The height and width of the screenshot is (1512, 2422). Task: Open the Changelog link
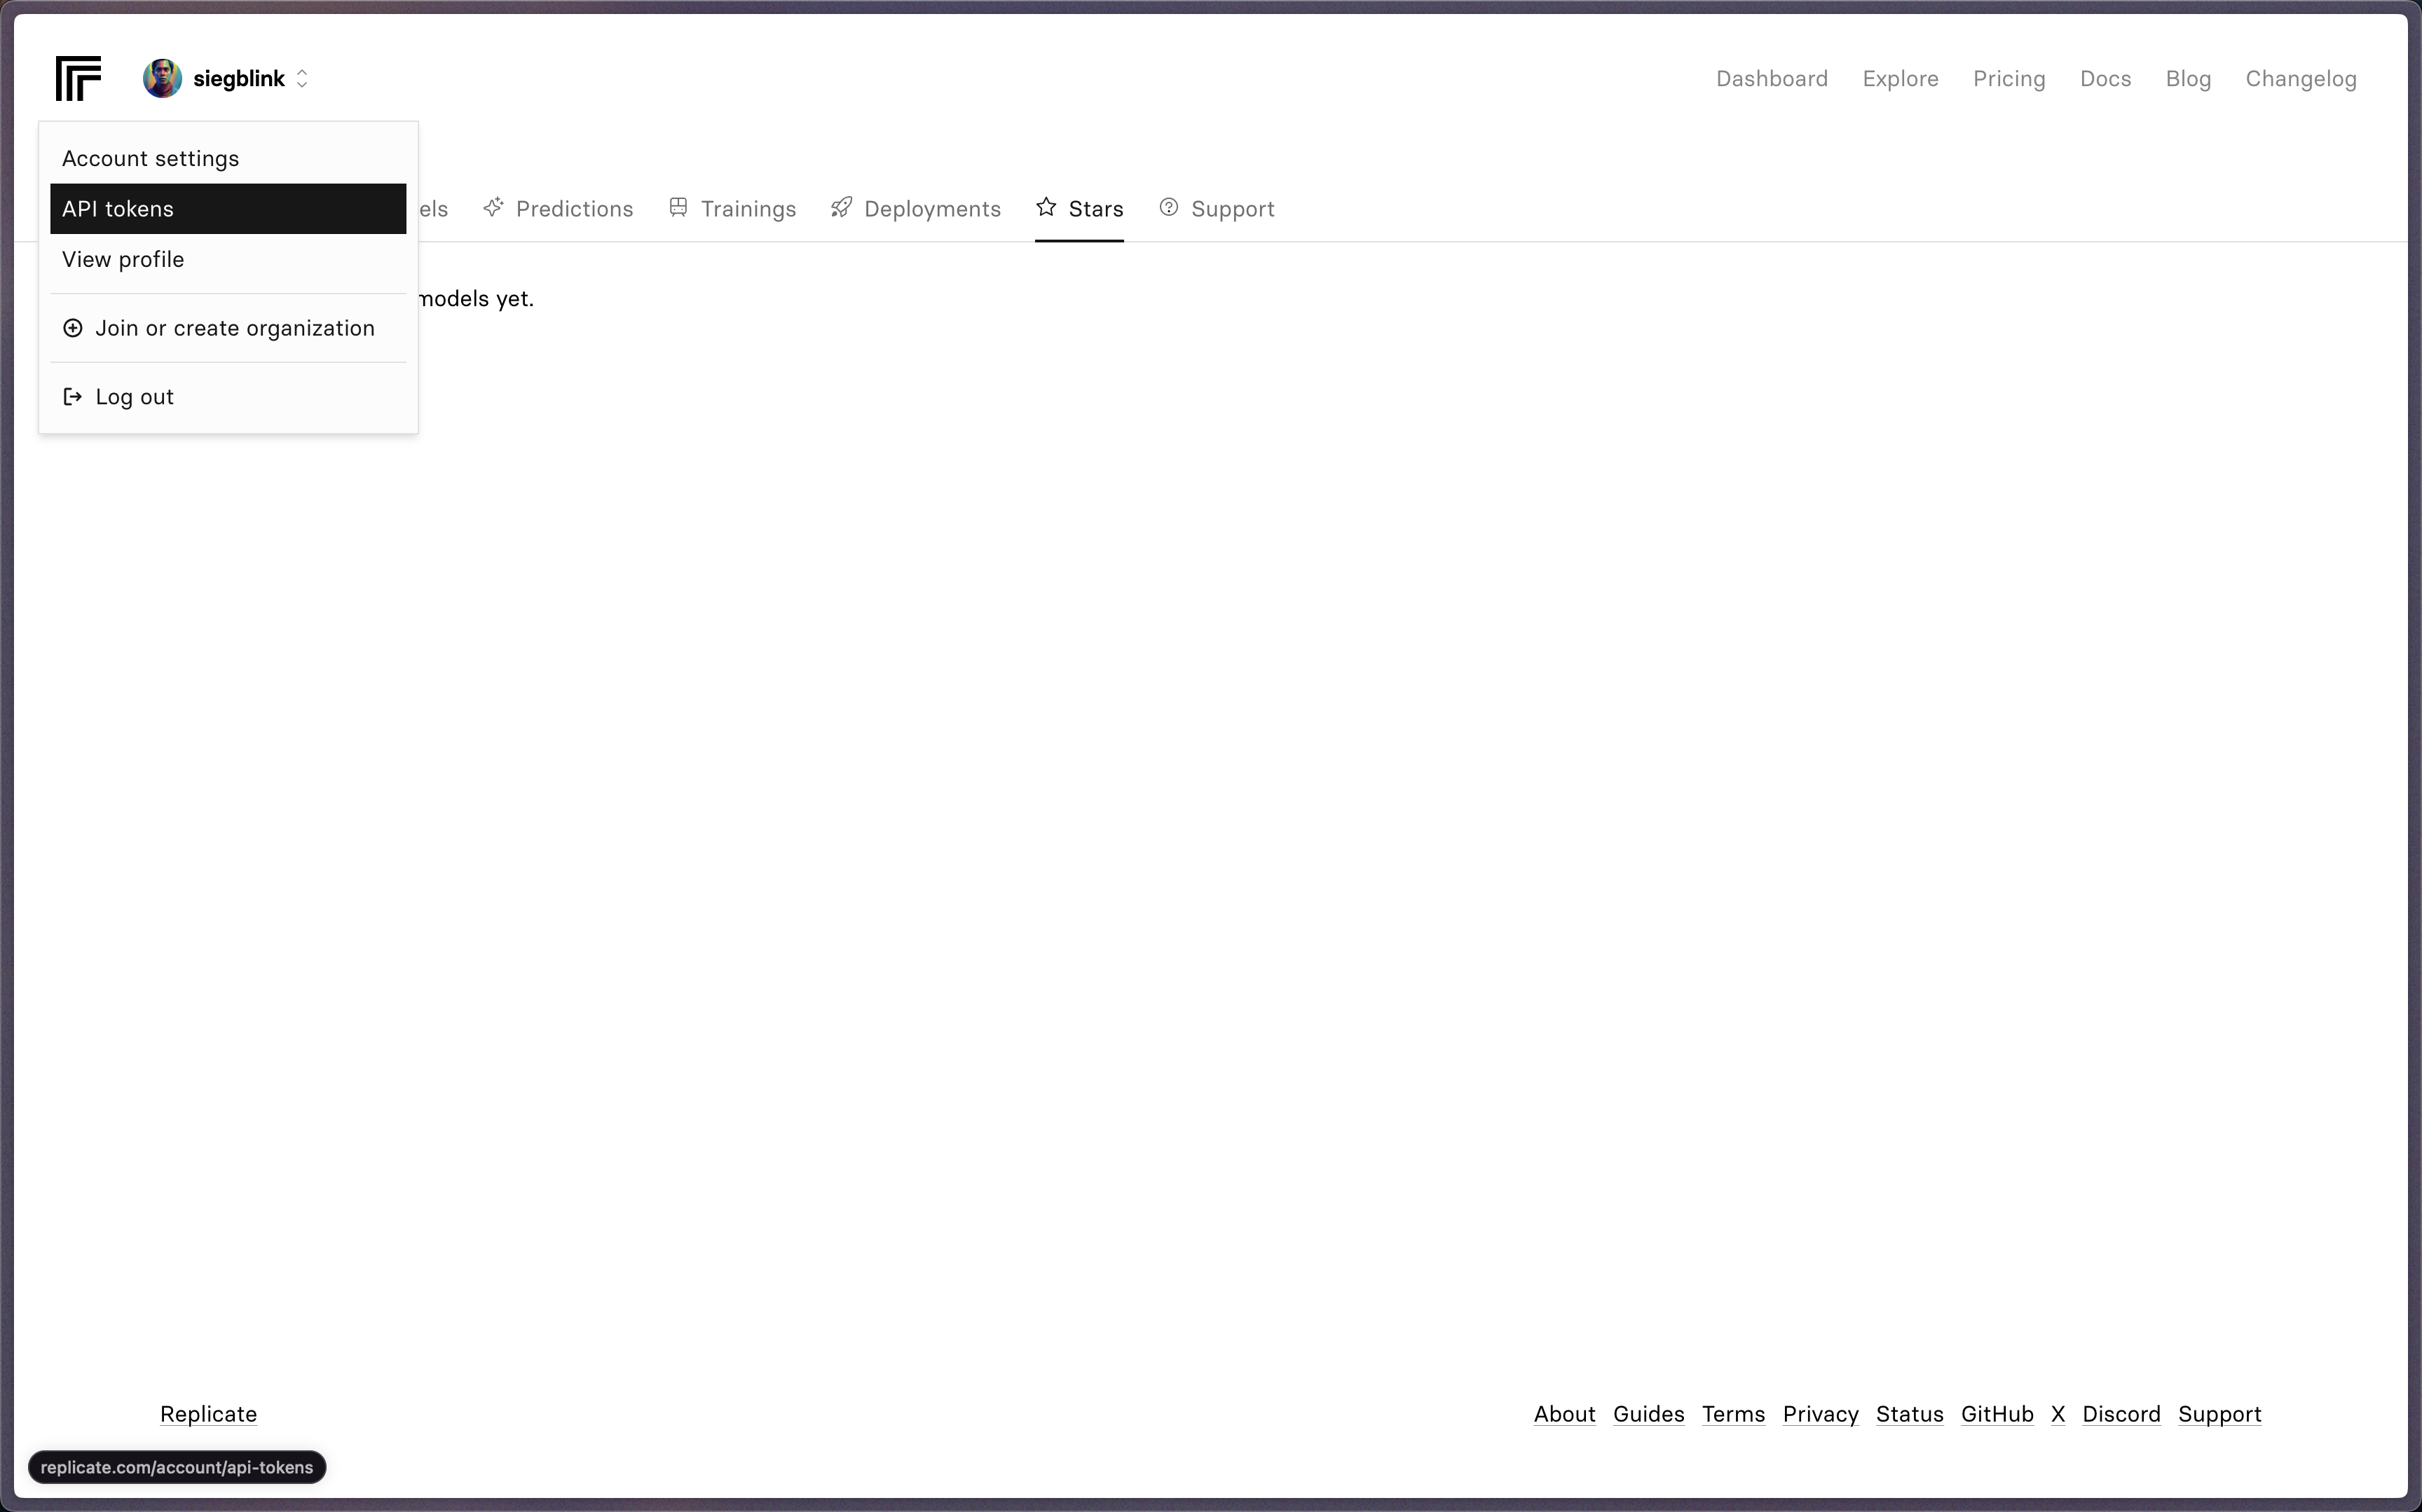pyautogui.click(x=2300, y=78)
